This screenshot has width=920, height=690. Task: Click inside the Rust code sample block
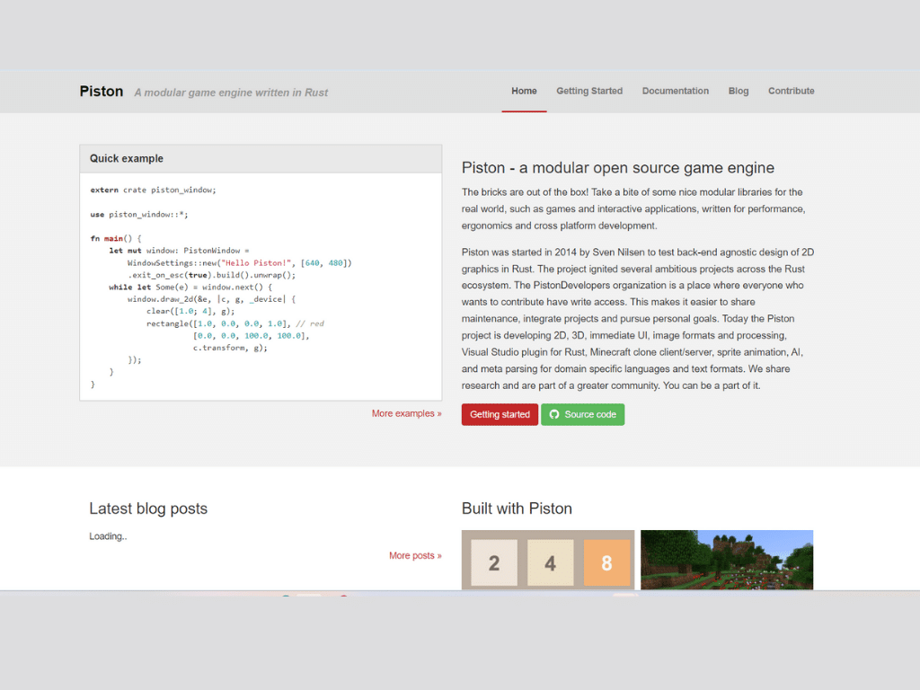point(261,286)
